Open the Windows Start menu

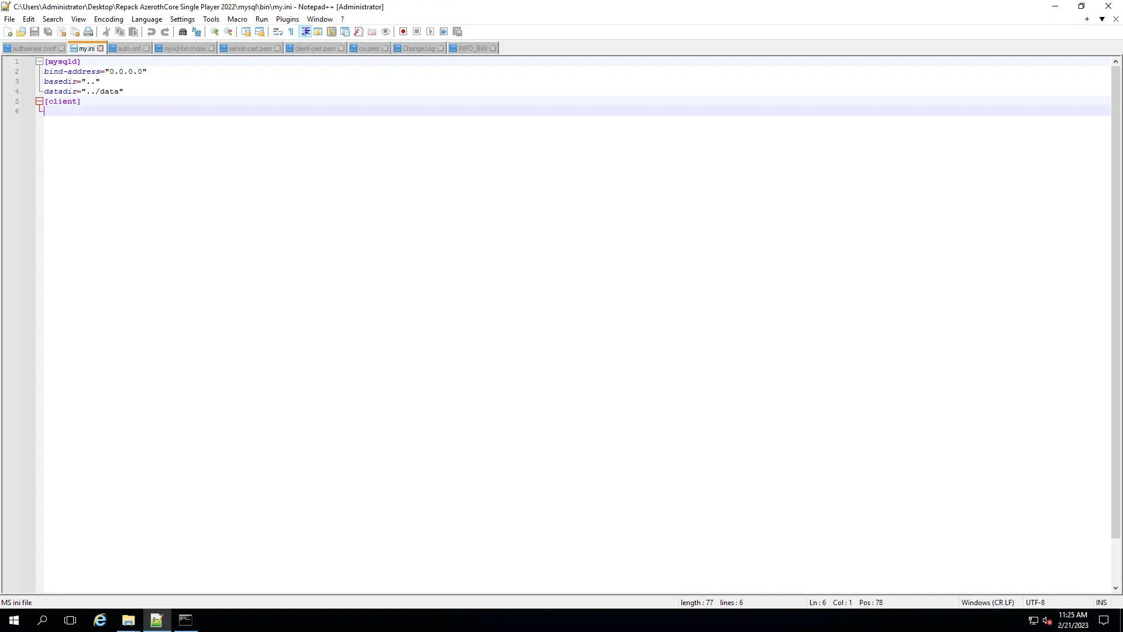pos(14,620)
